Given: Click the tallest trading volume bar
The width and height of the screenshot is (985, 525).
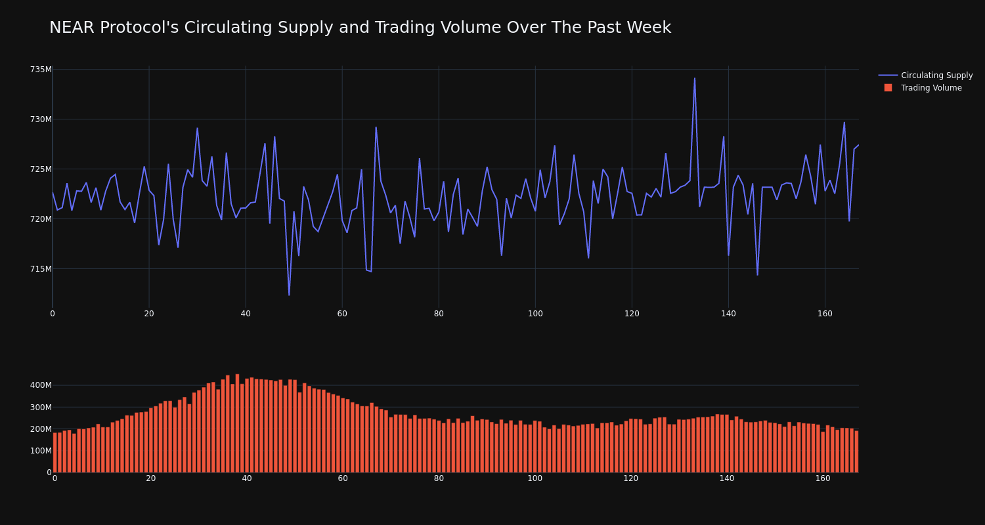Looking at the screenshot, I should point(237,423).
